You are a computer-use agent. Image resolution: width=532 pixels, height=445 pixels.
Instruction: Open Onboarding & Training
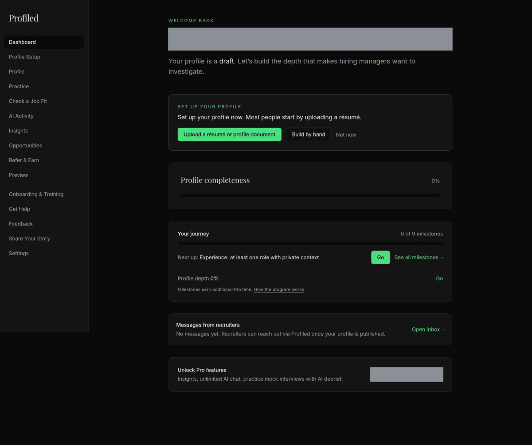[x=44, y=194]
